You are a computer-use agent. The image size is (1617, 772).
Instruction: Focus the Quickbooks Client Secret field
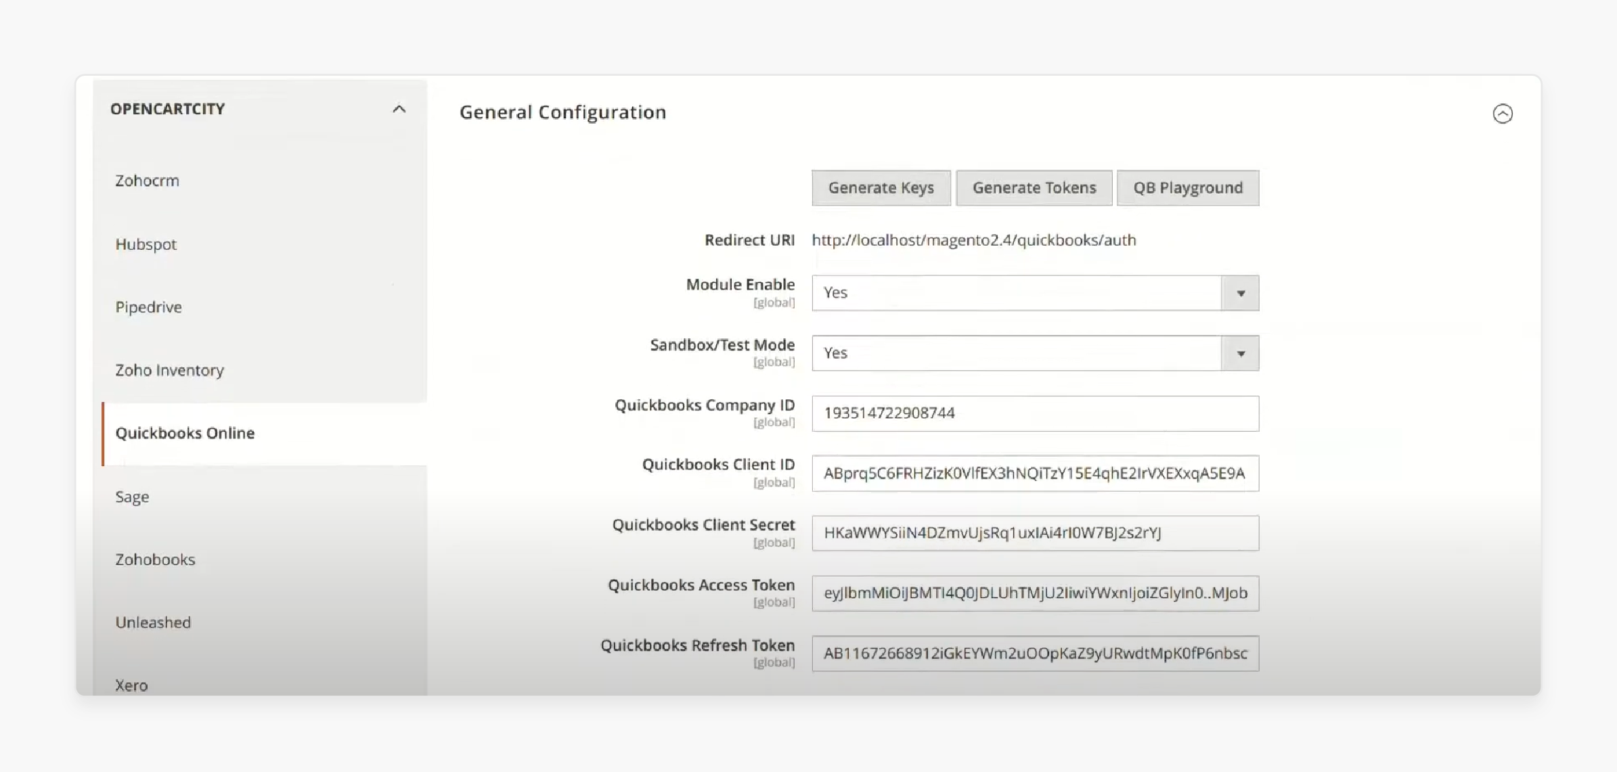(x=1035, y=533)
